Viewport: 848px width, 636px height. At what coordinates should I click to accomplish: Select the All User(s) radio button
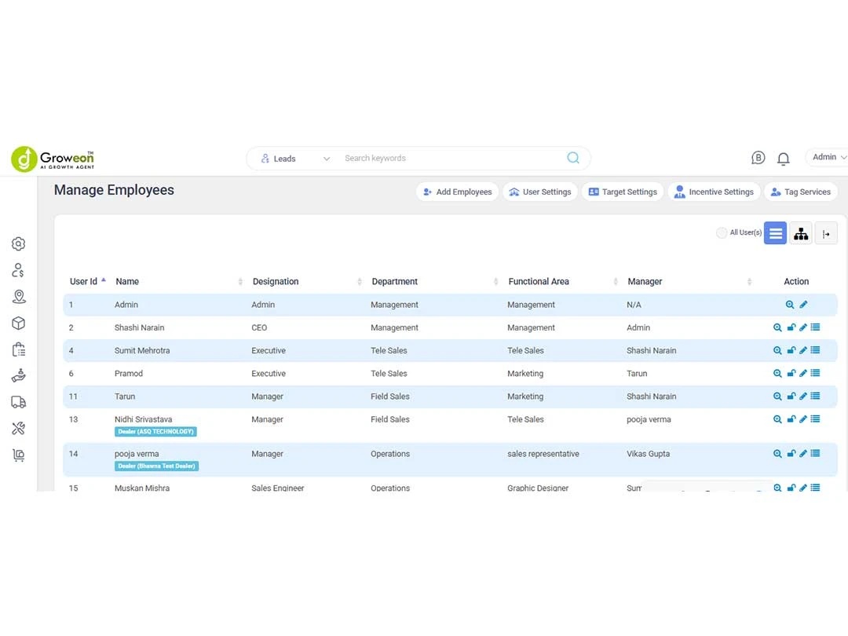tap(722, 233)
